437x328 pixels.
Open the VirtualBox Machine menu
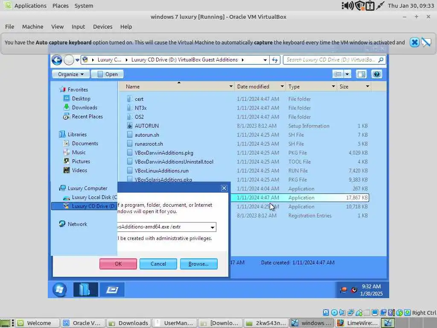pos(32,27)
